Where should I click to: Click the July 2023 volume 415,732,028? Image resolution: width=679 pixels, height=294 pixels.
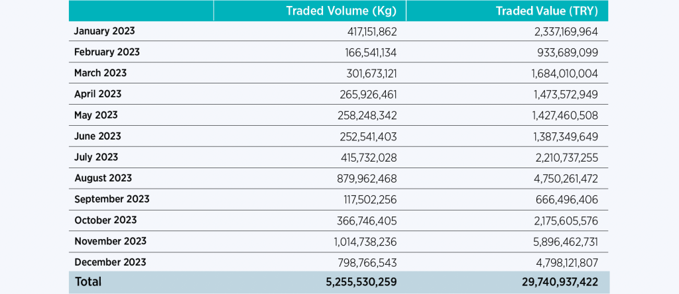tap(363, 157)
